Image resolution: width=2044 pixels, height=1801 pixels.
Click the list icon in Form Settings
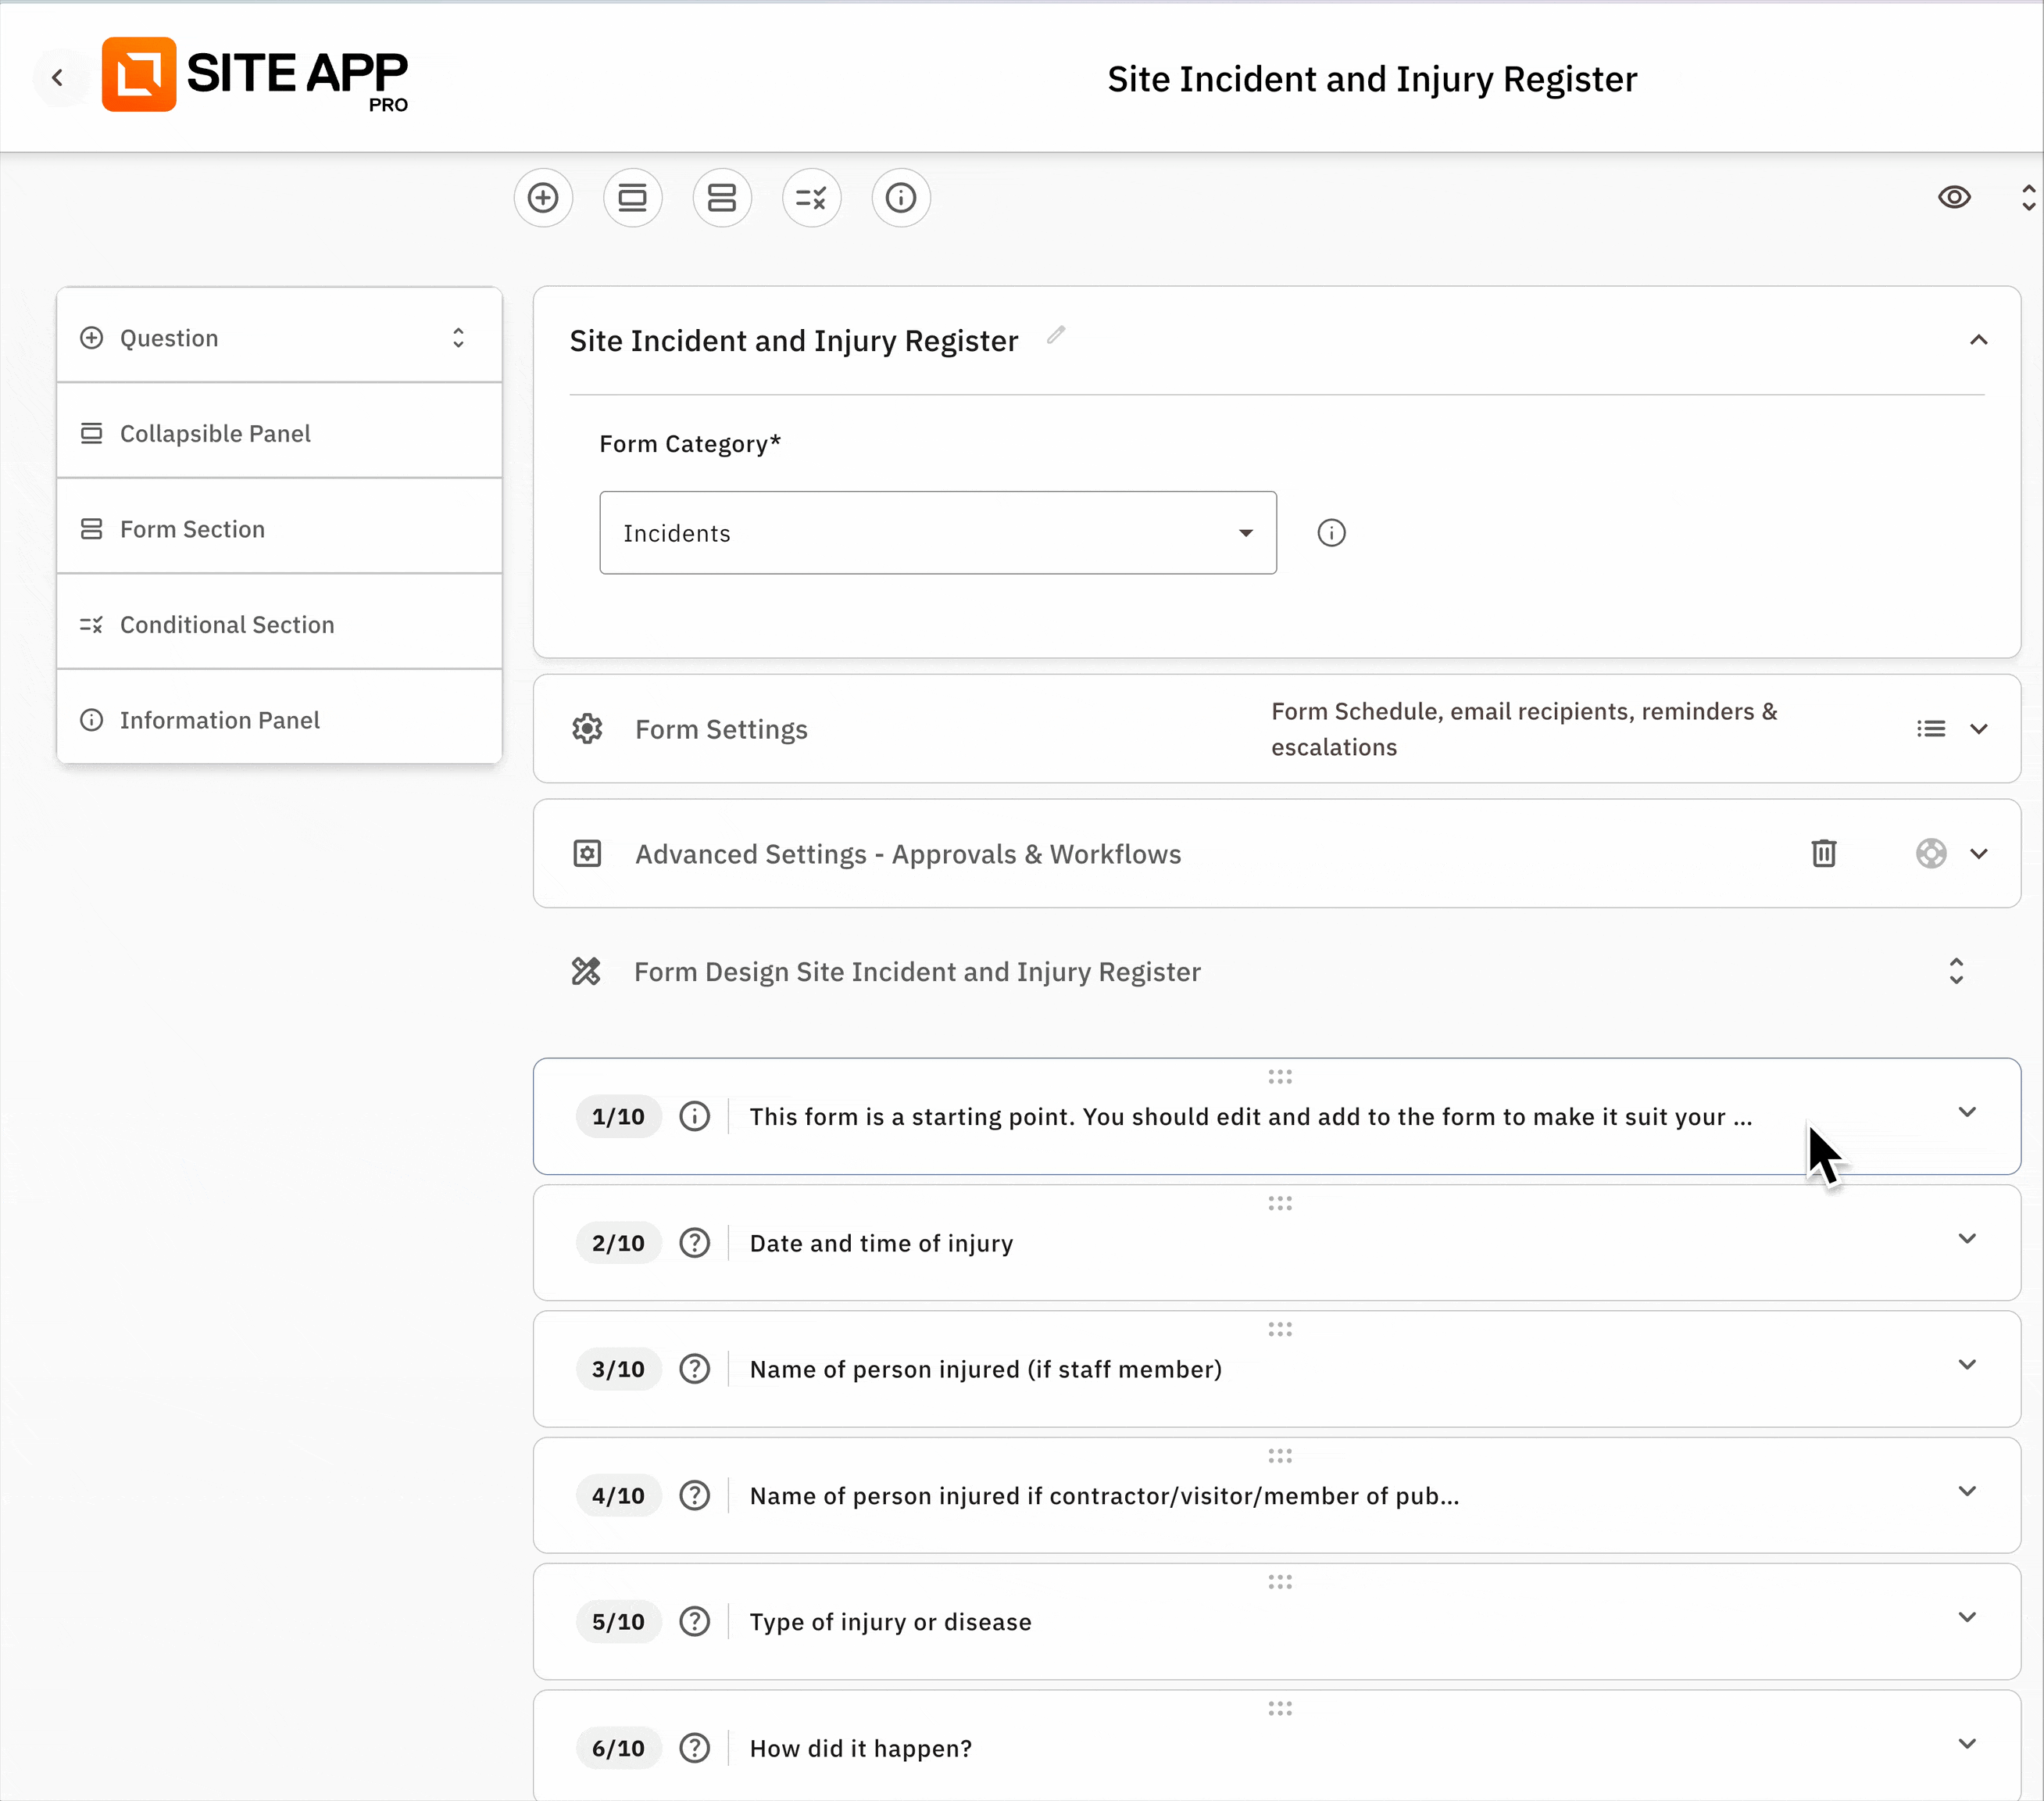(1931, 729)
